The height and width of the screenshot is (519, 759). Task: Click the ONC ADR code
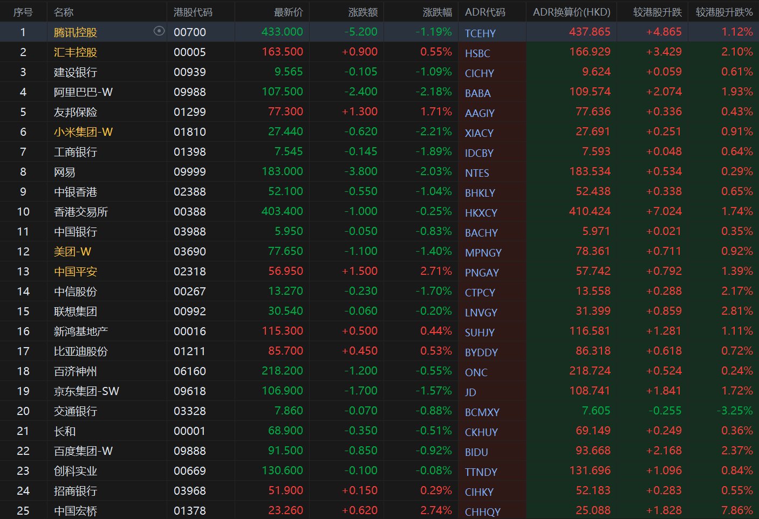coord(476,372)
